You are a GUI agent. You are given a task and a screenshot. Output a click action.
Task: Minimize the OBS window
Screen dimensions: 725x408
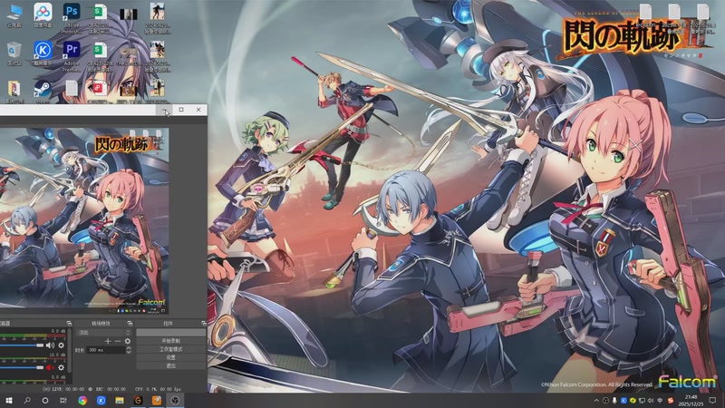(x=164, y=110)
